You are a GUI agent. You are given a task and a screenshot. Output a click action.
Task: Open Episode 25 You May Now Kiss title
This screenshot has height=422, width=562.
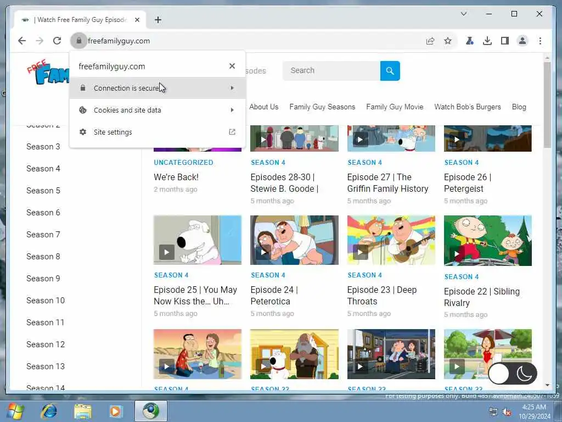tap(195, 295)
